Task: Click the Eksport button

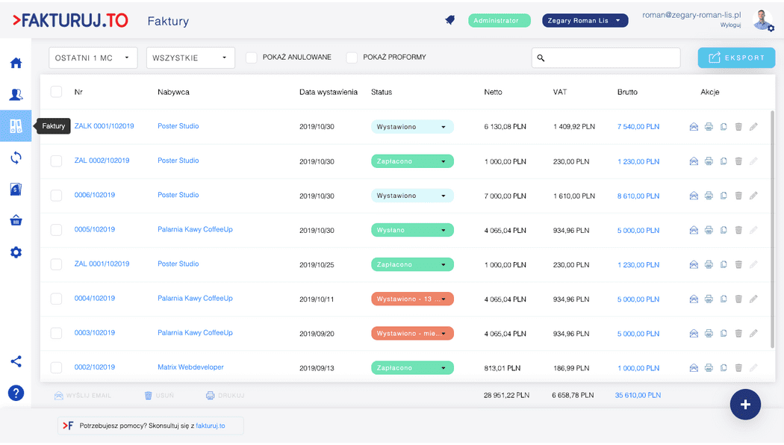Action: (736, 57)
